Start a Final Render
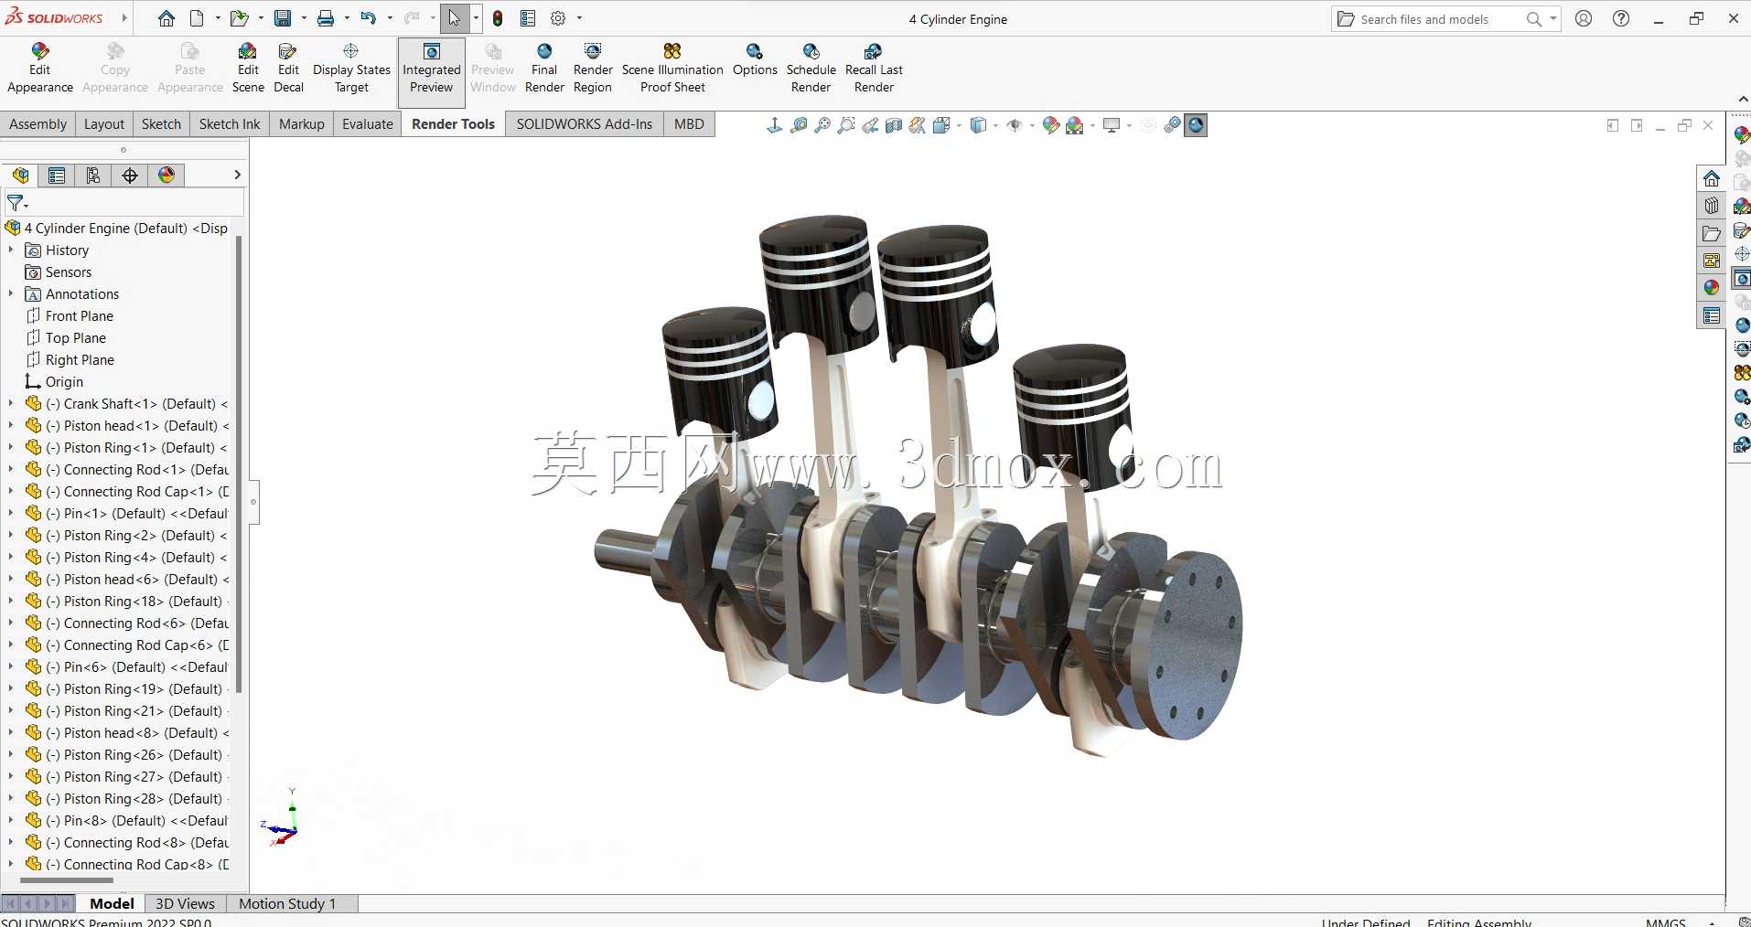Image resolution: width=1751 pixels, height=927 pixels. click(544, 68)
